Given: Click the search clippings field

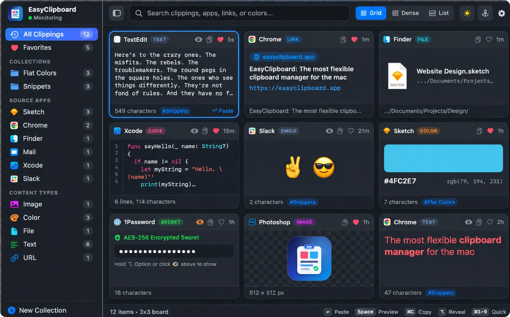Looking at the screenshot, I should click(240, 13).
